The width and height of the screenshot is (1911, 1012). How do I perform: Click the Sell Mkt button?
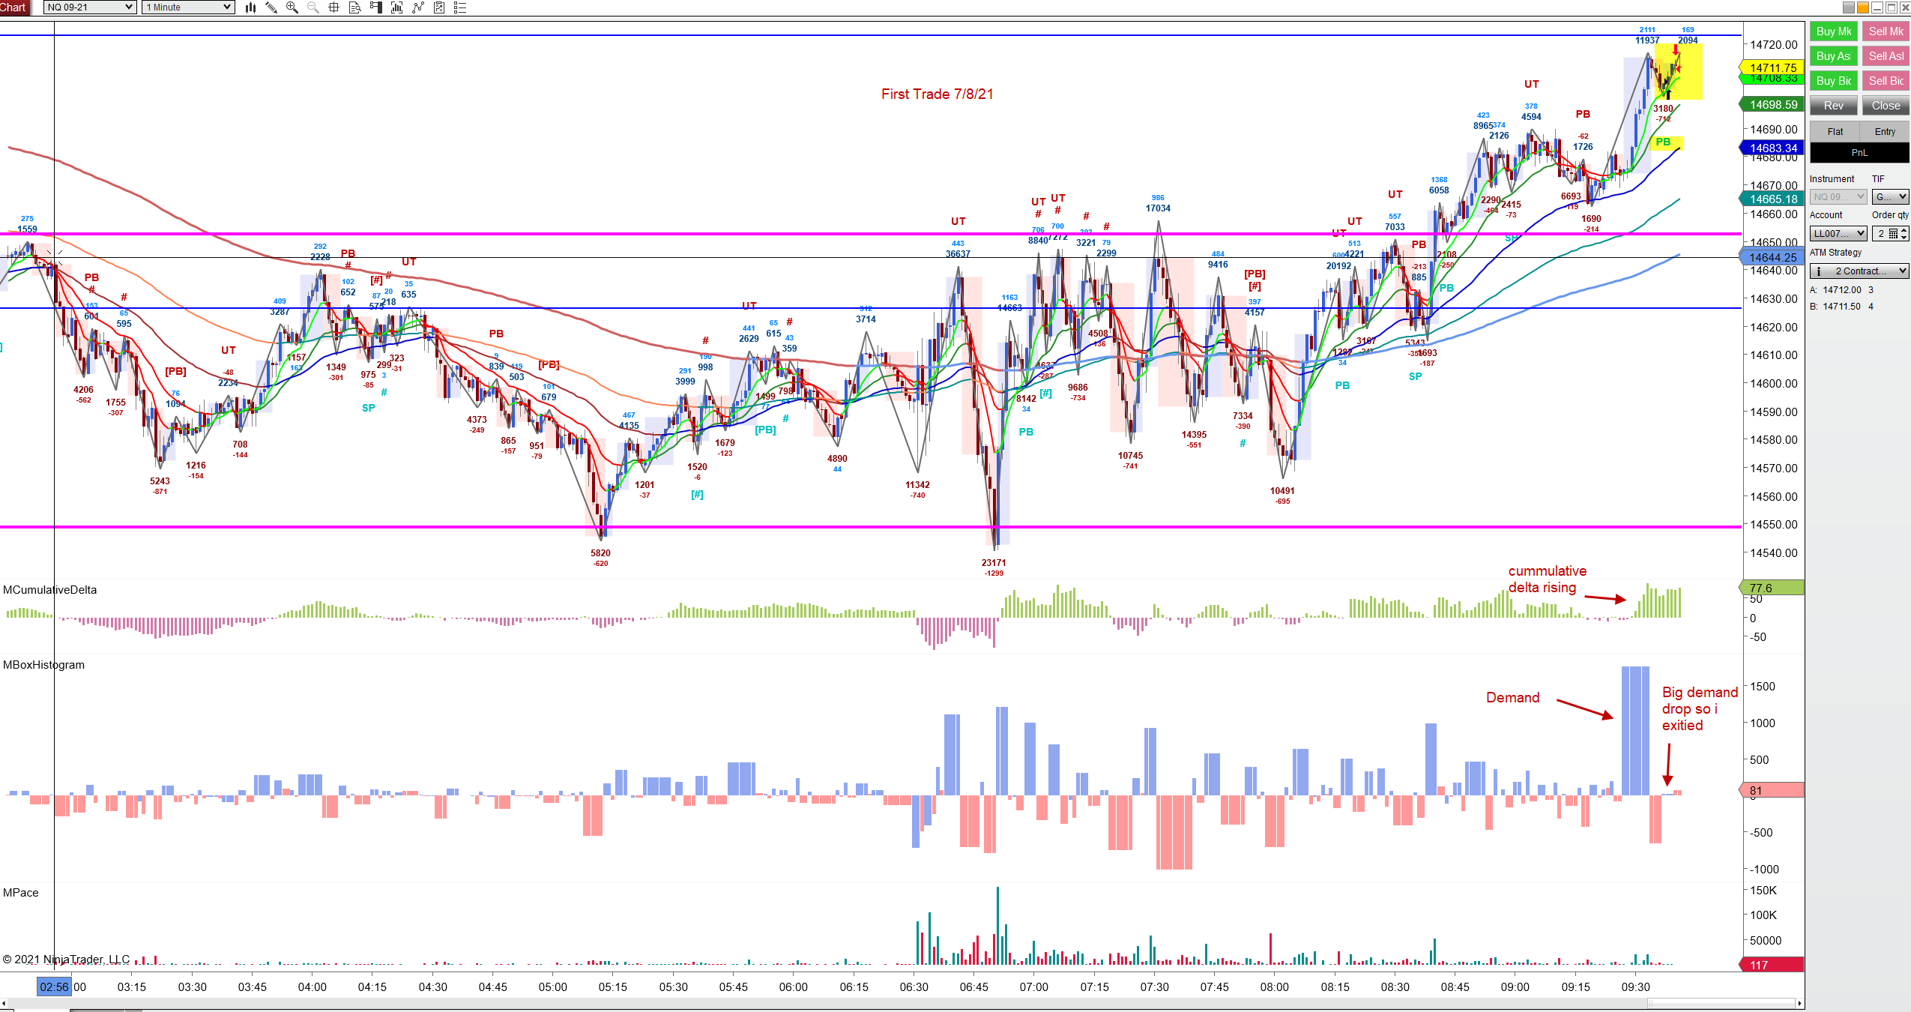tap(1886, 31)
